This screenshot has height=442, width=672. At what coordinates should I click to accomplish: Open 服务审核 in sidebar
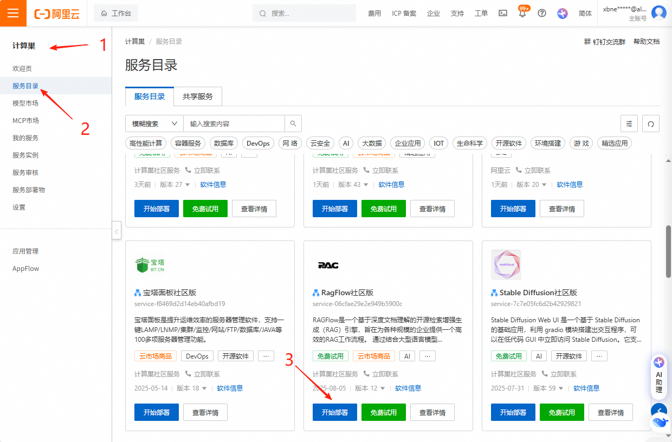[25, 172]
